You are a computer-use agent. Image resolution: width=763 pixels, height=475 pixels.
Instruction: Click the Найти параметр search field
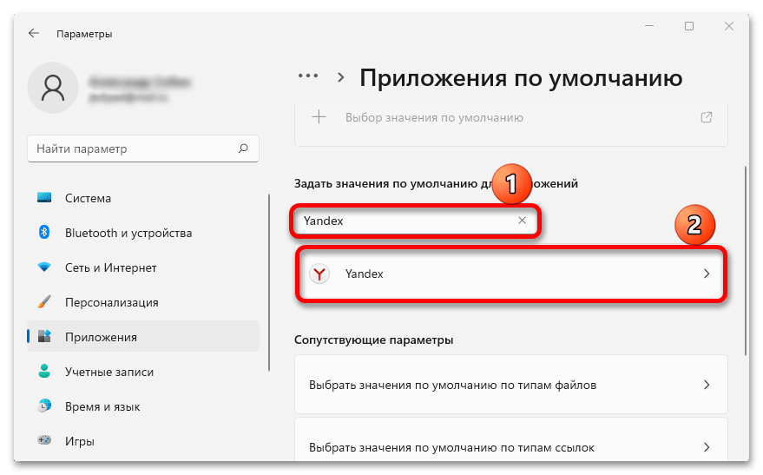point(143,148)
